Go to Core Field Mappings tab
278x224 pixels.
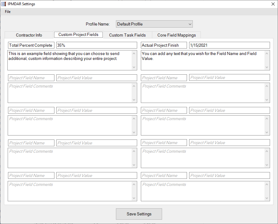pos(177,35)
